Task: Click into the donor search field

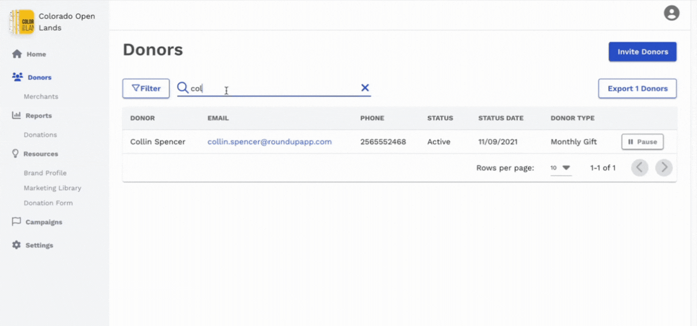Action: pos(274,88)
